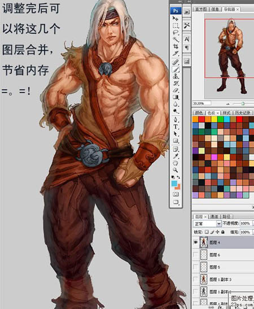Switch to the 路径 tab
The image size is (254, 309).
226,216
